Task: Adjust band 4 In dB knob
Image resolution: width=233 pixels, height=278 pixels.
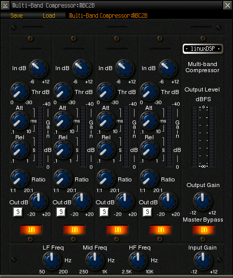Action: pos(168,69)
